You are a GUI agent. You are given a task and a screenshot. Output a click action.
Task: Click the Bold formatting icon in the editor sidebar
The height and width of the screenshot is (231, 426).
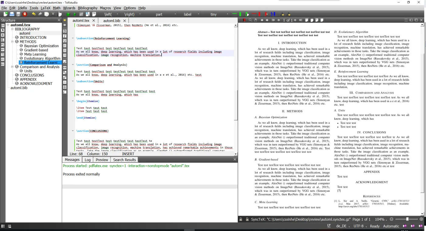coord(65,31)
